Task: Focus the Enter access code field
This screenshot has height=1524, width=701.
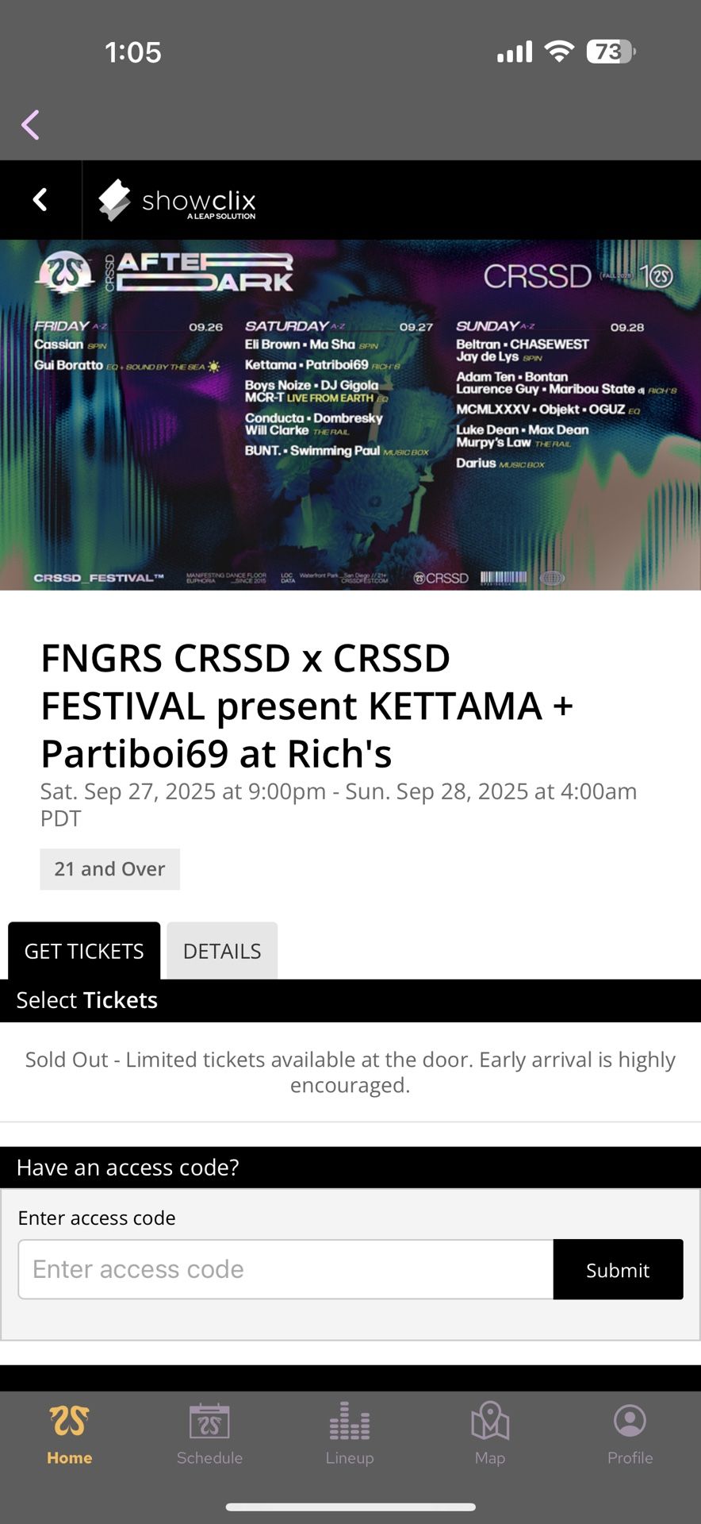Action: pyautogui.click(x=285, y=1269)
